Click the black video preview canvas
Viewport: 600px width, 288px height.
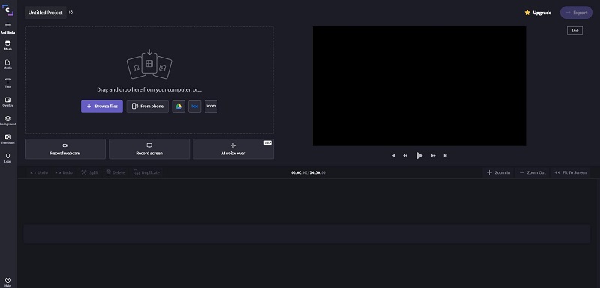(419, 86)
